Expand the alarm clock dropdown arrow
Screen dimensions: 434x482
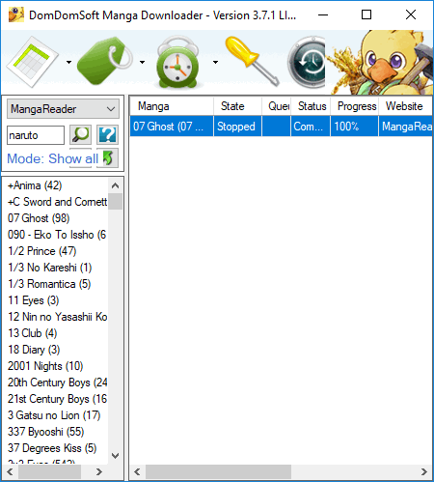click(x=215, y=62)
